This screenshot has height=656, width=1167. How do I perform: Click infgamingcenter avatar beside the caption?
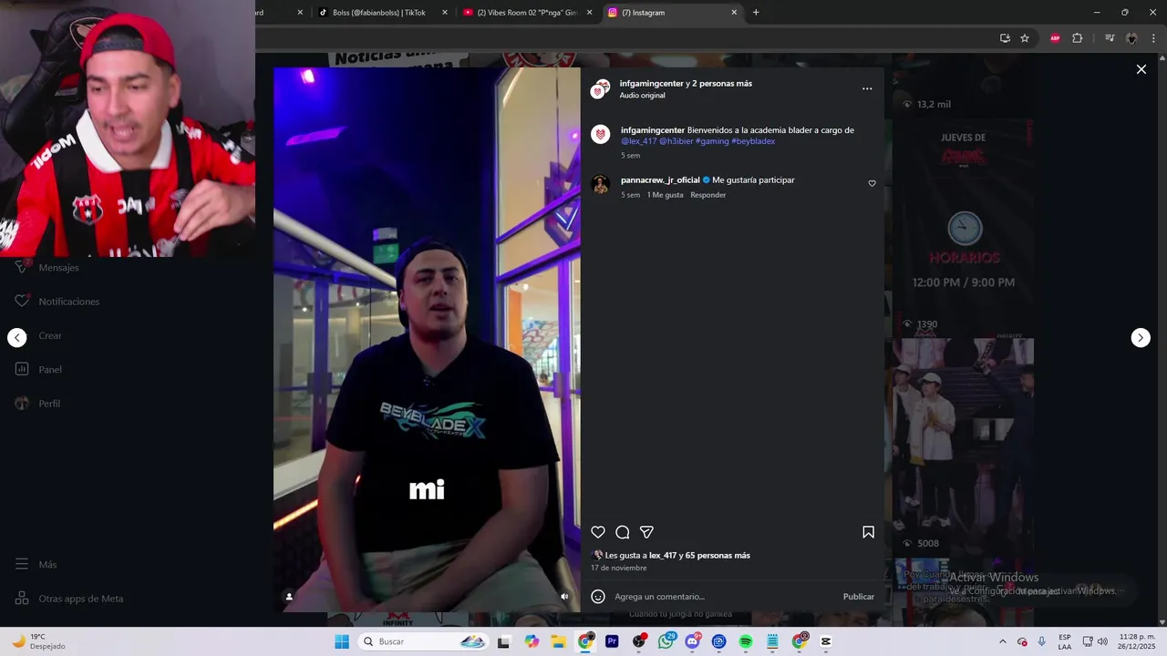[600, 135]
